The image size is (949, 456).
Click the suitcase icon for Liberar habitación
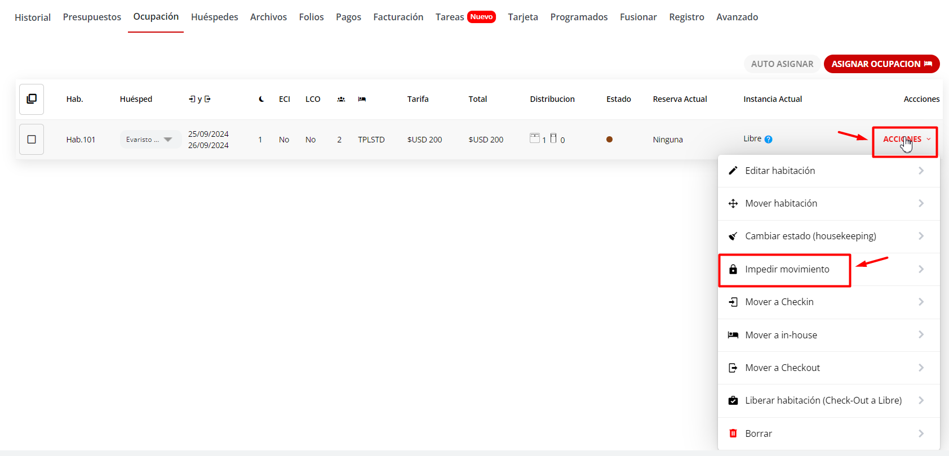[733, 400]
